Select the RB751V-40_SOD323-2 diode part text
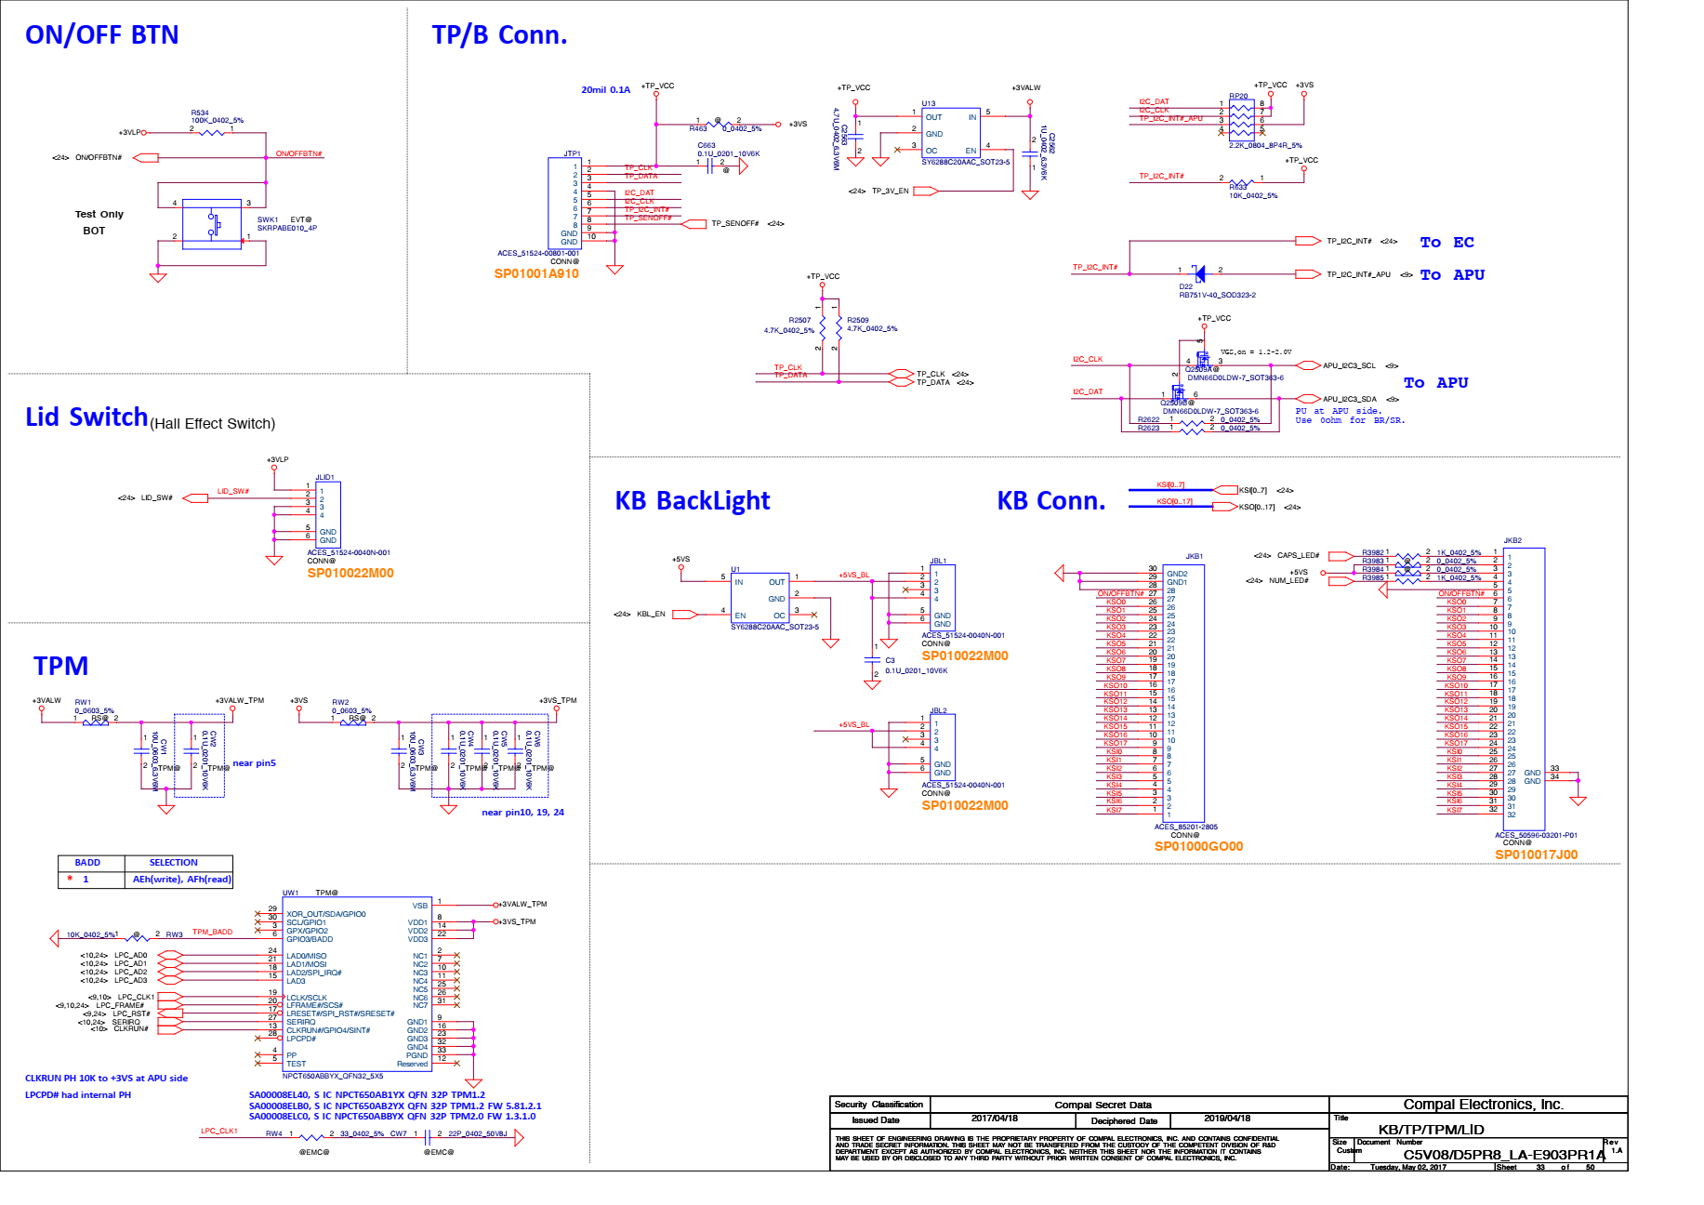This screenshot has width=1704, height=1205. click(1217, 296)
